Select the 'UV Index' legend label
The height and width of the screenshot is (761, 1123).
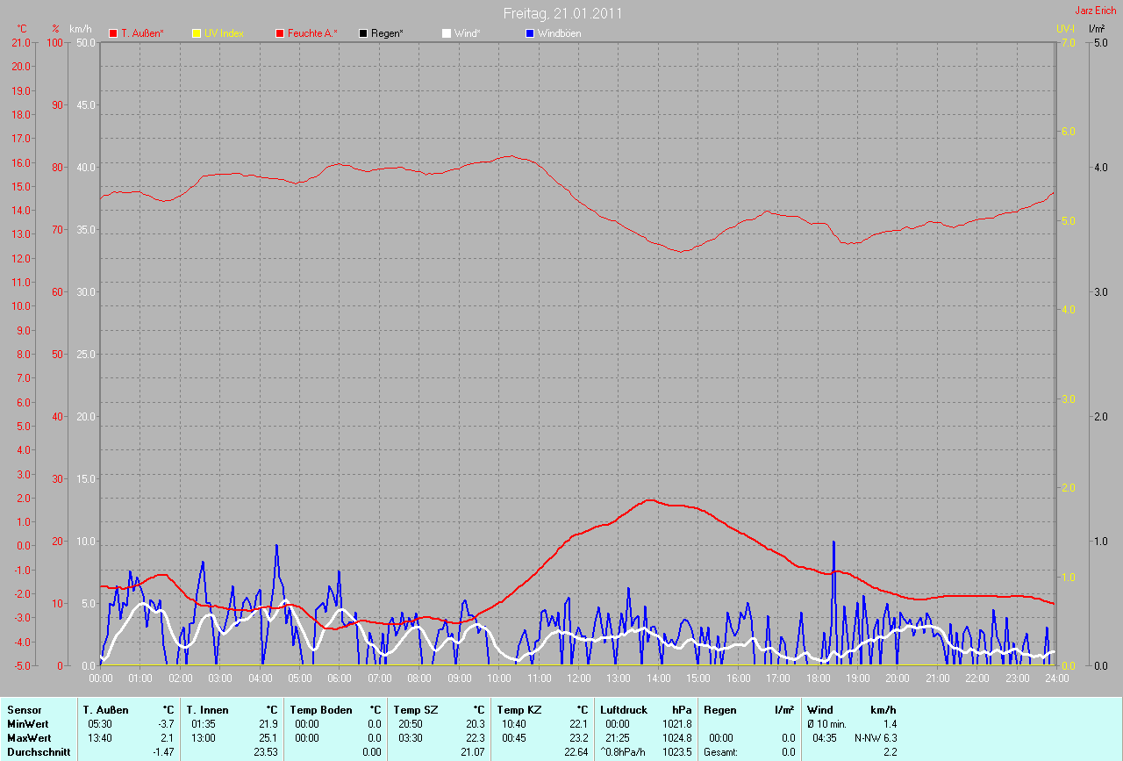[224, 33]
